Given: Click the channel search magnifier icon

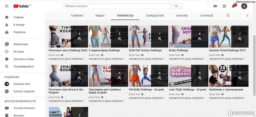Looking at the screenshot, I should tap(228, 16).
